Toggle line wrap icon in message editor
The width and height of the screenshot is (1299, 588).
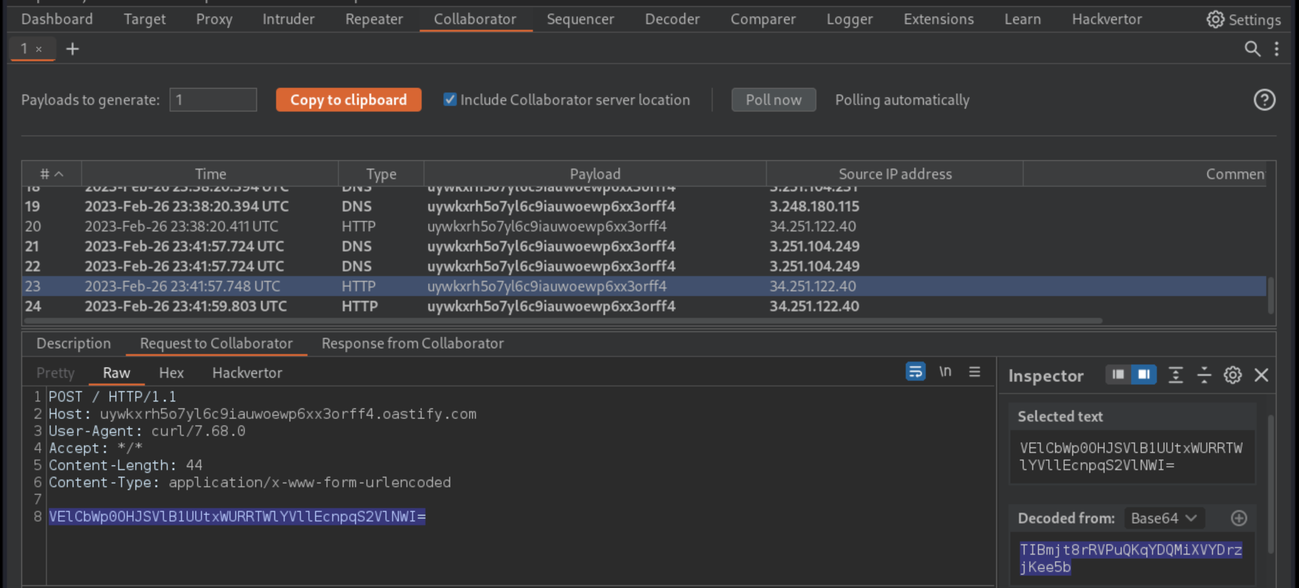pos(915,372)
